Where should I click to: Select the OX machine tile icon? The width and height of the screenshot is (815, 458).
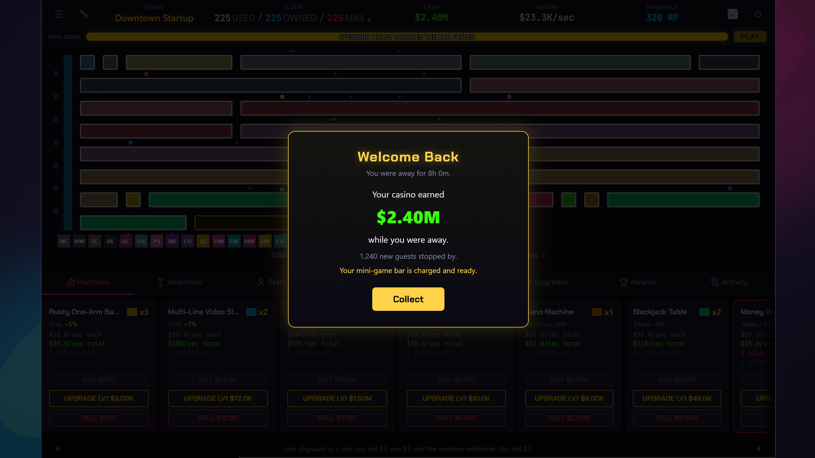pos(141,241)
